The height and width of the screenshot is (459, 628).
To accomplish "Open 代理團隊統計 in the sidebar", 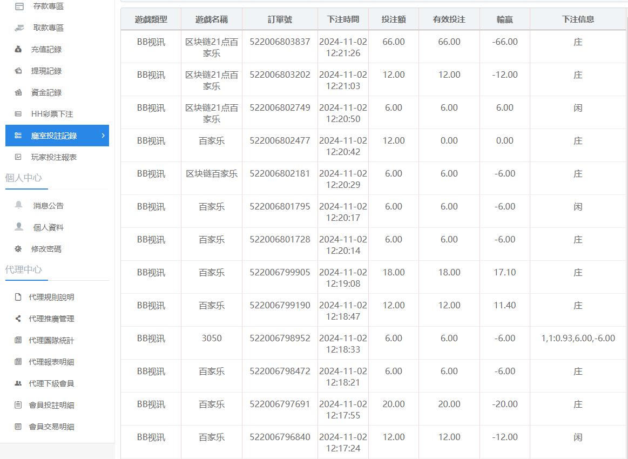I will coord(51,340).
